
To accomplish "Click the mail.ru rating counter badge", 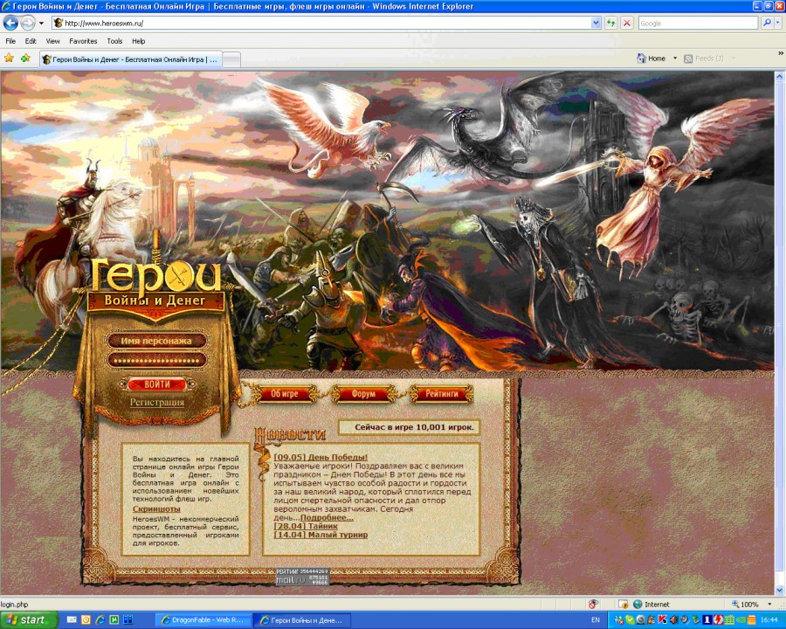I will 302,577.
